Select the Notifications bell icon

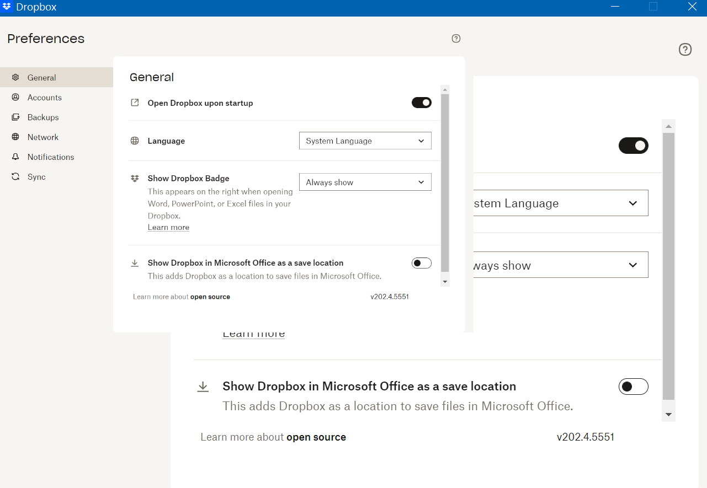(15, 157)
